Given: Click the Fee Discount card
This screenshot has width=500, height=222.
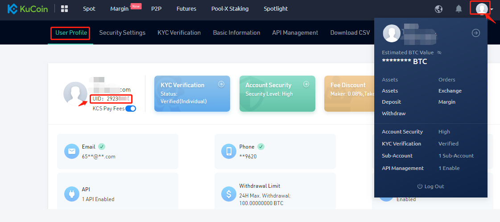Looking at the screenshot, I should point(349,93).
